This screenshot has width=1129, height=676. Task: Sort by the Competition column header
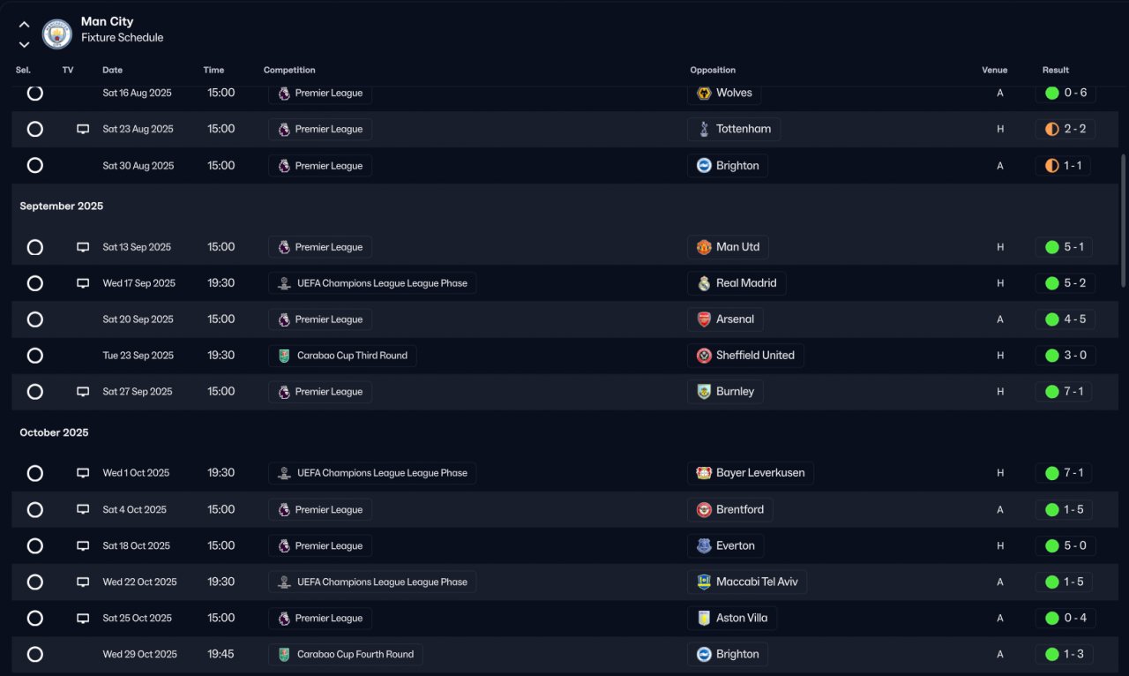(289, 70)
